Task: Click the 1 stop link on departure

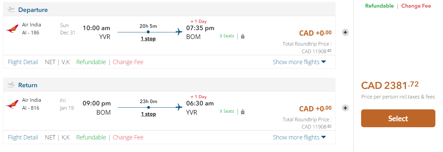Action: pyautogui.click(x=148, y=39)
